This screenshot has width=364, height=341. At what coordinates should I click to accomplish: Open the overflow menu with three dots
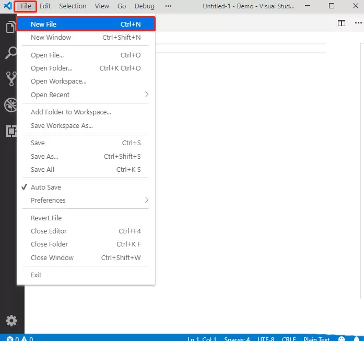[x=168, y=6]
